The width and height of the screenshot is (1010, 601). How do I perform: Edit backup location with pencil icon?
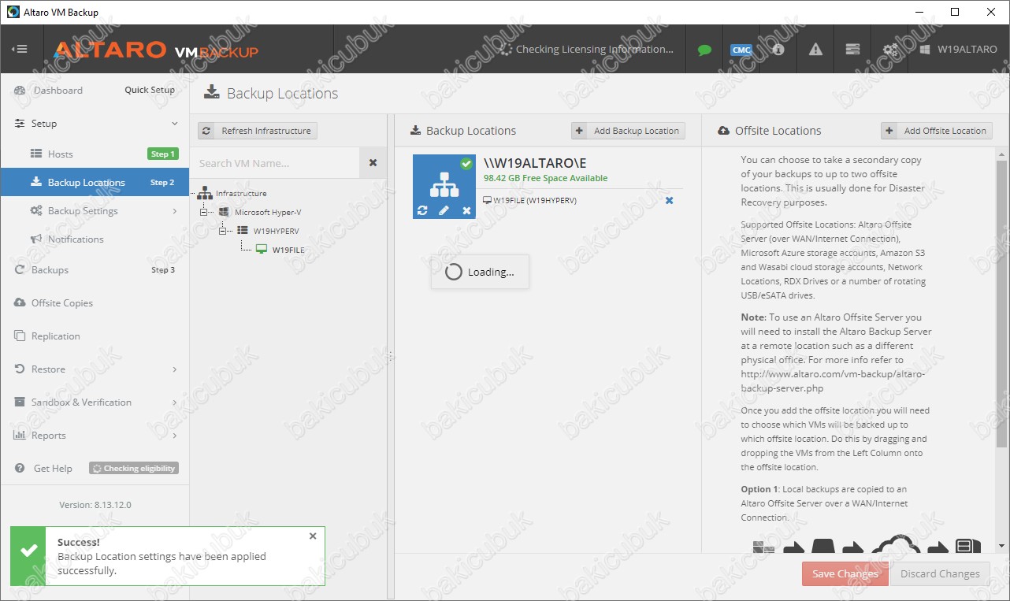444,211
